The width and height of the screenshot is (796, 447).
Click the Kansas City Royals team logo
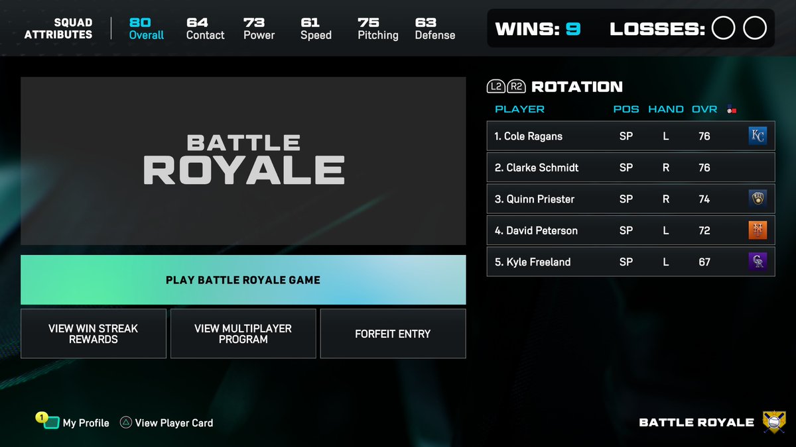(758, 136)
